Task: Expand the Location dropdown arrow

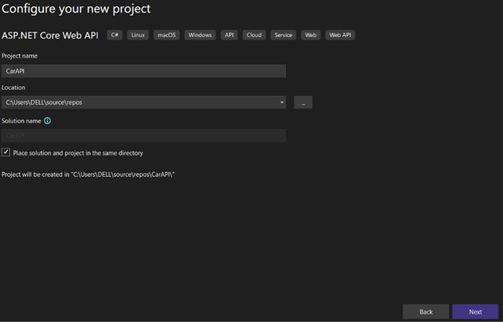Action: (282, 102)
